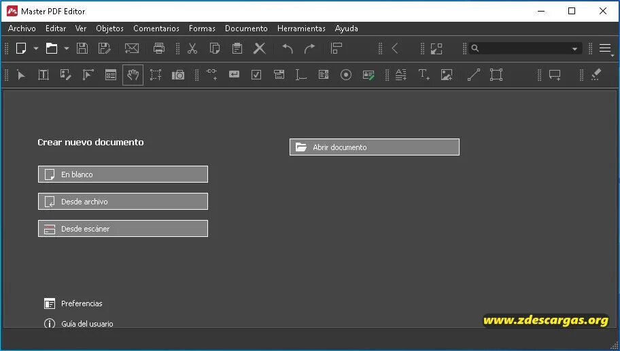620x351 pixels.
Task: Select the Insert formatted text tool
Action: point(401,75)
